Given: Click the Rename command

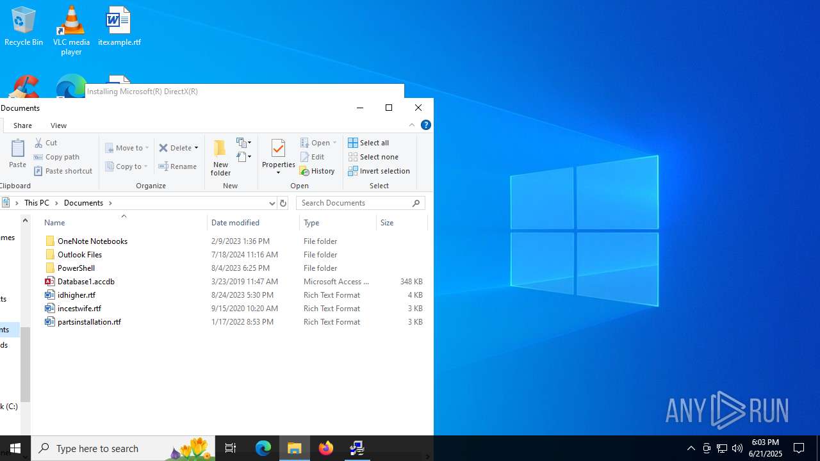Looking at the screenshot, I should 177,166.
